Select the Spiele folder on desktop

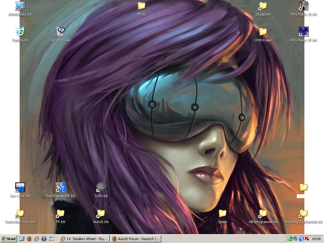point(222,213)
